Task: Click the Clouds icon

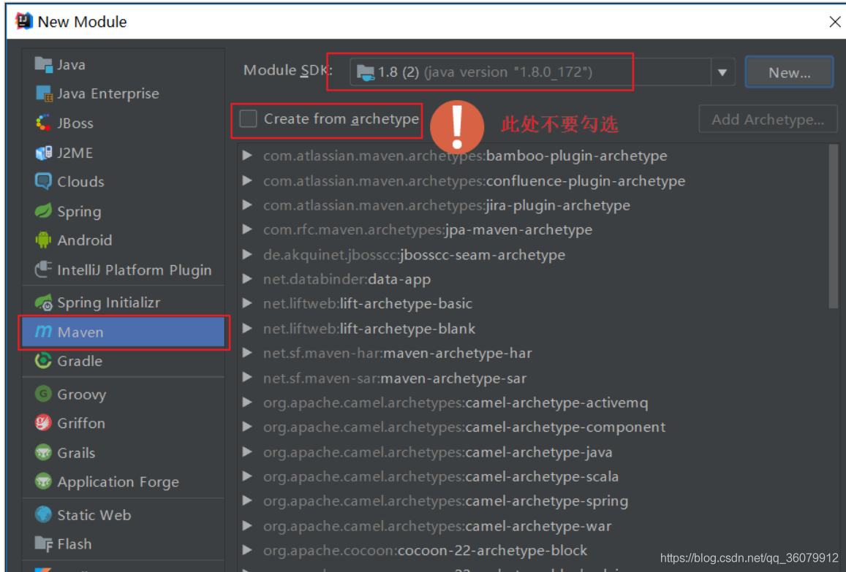Action: [43, 181]
